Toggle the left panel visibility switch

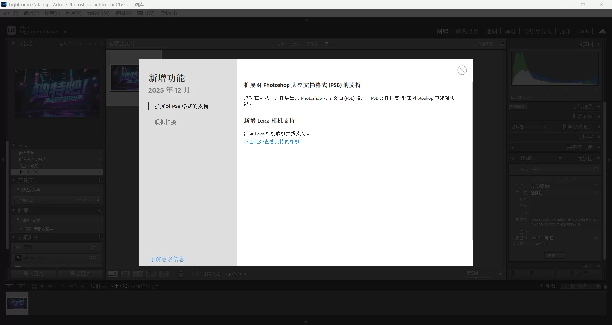[x=3, y=160]
